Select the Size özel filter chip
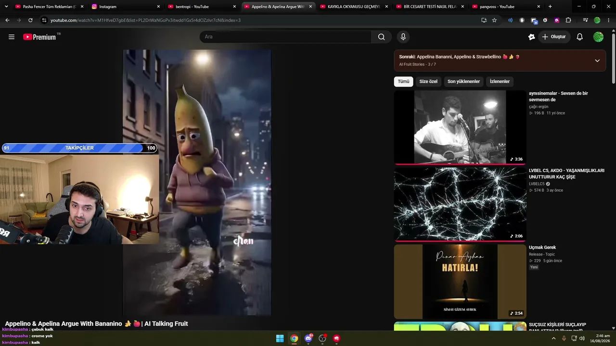 (428, 82)
